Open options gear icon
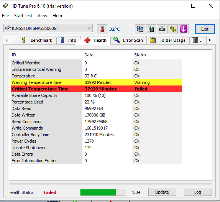This screenshot has width=220, height=202. click(x=173, y=29)
